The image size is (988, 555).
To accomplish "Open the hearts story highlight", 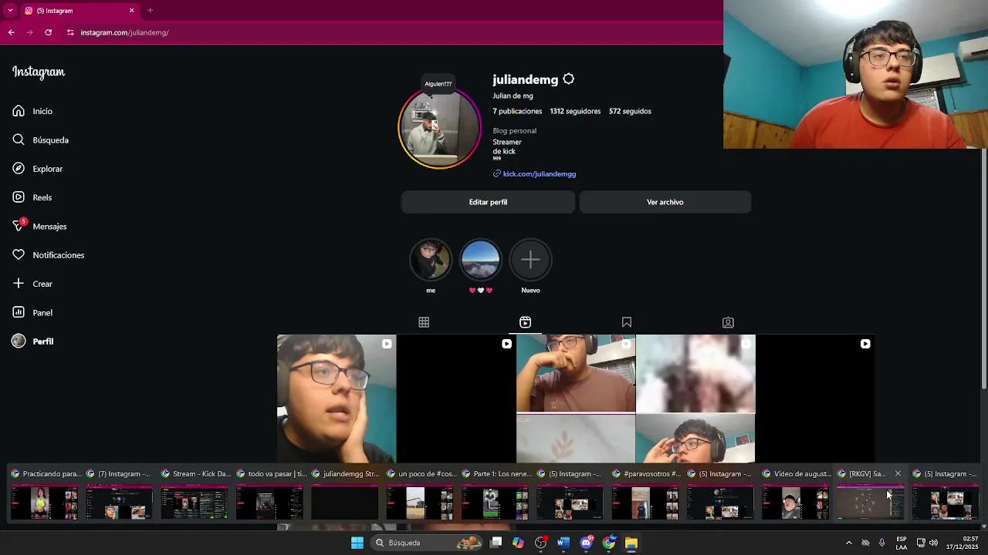I will 480,260.
